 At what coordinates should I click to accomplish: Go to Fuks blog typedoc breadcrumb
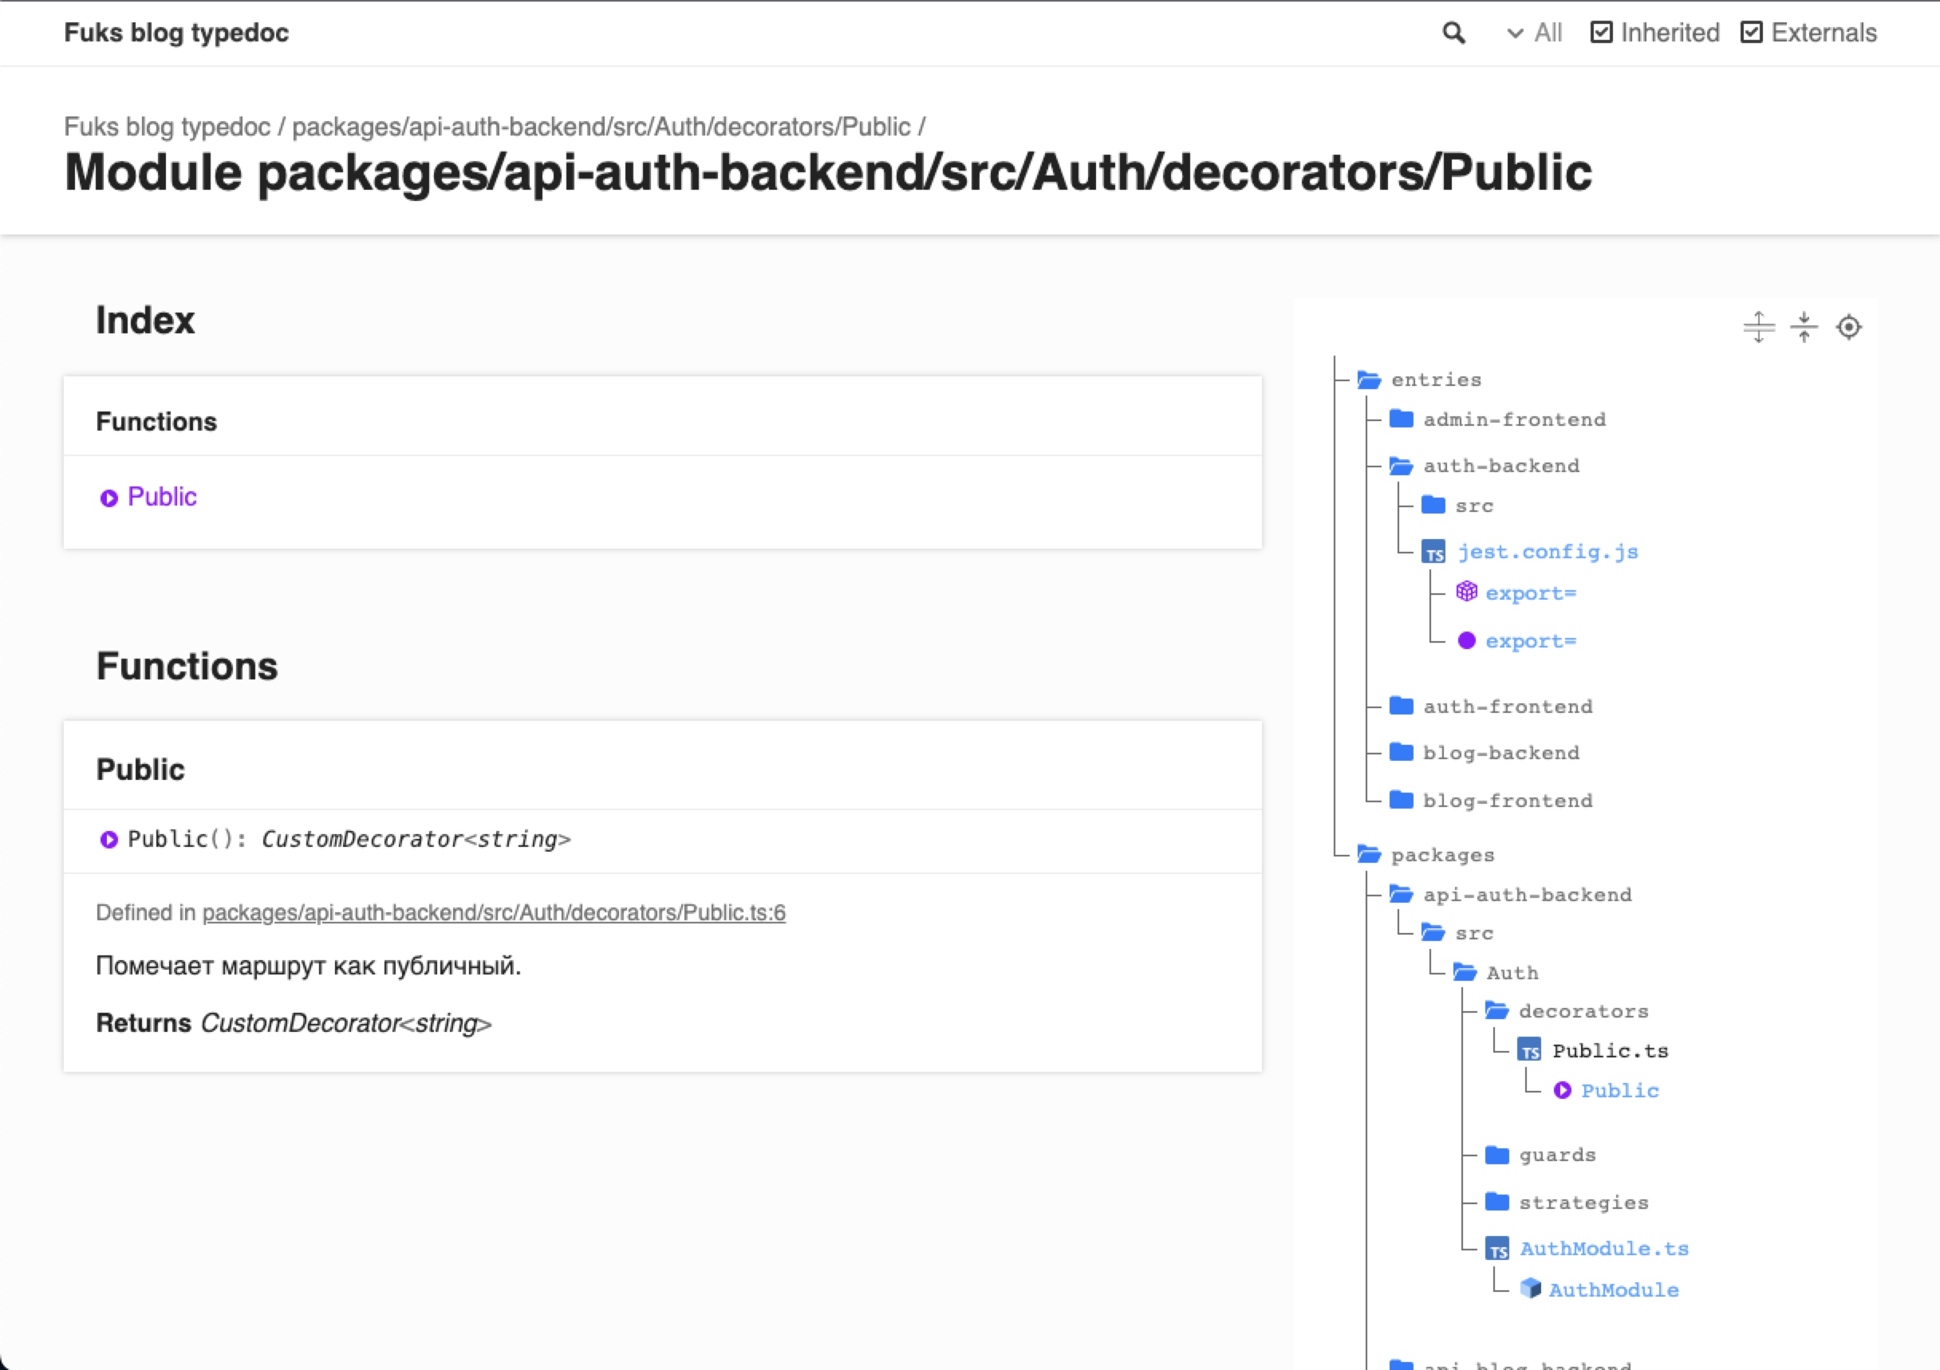pos(168,127)
